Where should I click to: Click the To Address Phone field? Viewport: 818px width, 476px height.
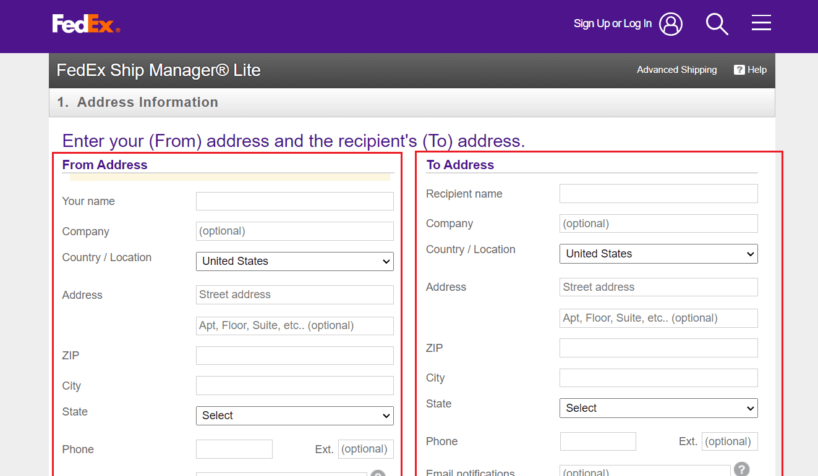tap(598, 441)
